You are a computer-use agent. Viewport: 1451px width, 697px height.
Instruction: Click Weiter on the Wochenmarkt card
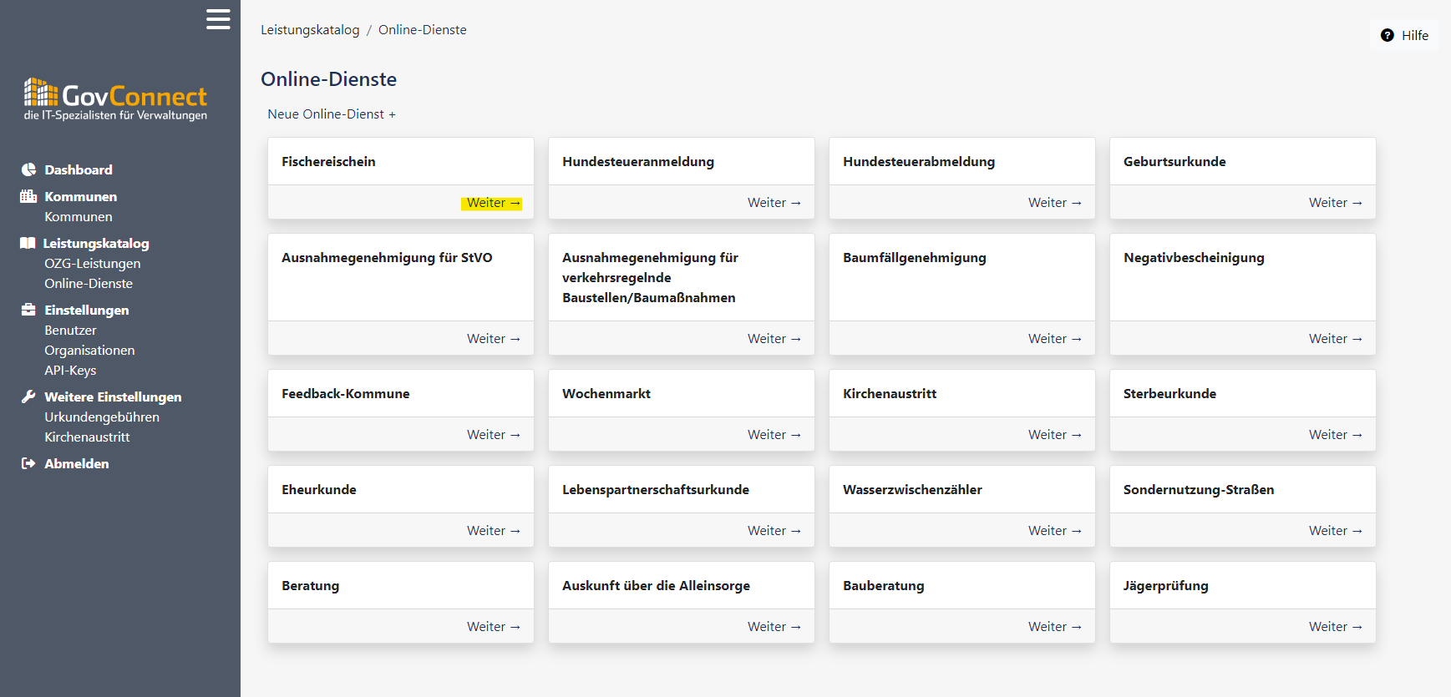[x=774, y=435]
